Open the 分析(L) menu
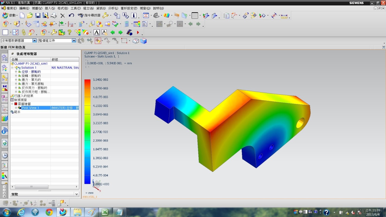This screenshot has height=217, width=386. click(x=113, y=8)
